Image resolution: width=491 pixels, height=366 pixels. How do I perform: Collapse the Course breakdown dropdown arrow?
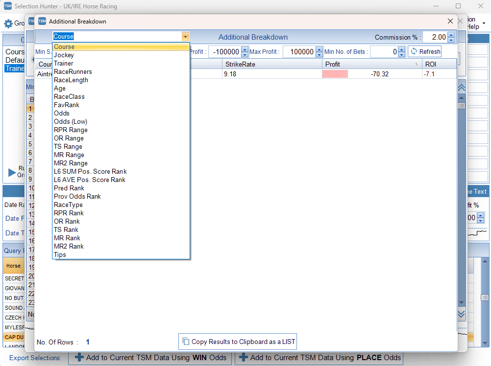click(185, 37)
